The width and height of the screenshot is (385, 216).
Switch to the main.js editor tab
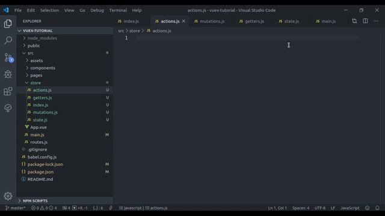click(x=328, y=22)
